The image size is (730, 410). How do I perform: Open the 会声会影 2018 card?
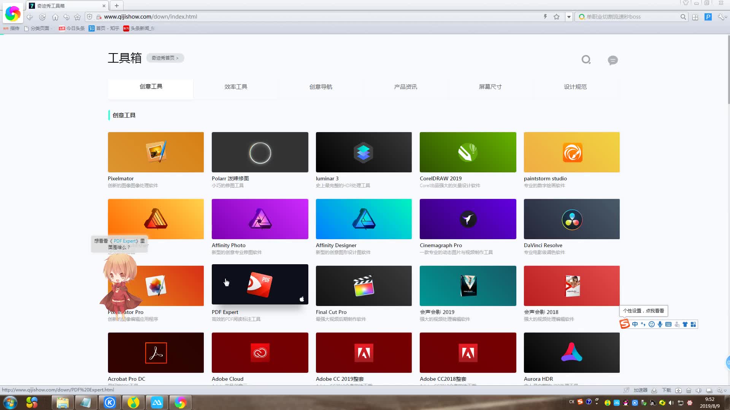point(571,286)
